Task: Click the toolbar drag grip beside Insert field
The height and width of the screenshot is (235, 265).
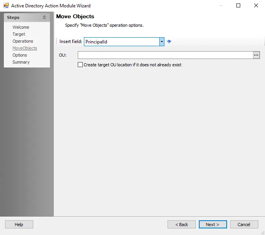Action: [56, 41]
